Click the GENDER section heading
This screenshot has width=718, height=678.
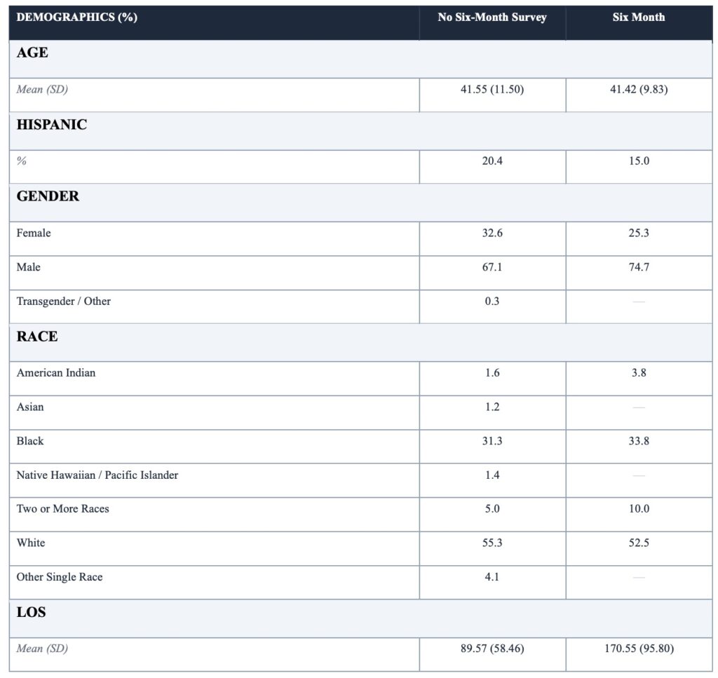[x=48, y=196]
